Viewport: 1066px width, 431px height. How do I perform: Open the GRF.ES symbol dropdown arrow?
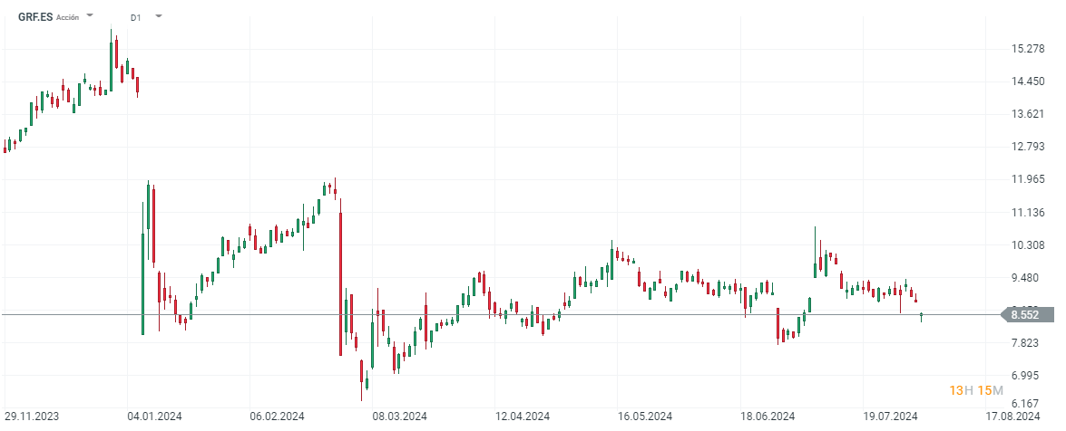(90, 15)
